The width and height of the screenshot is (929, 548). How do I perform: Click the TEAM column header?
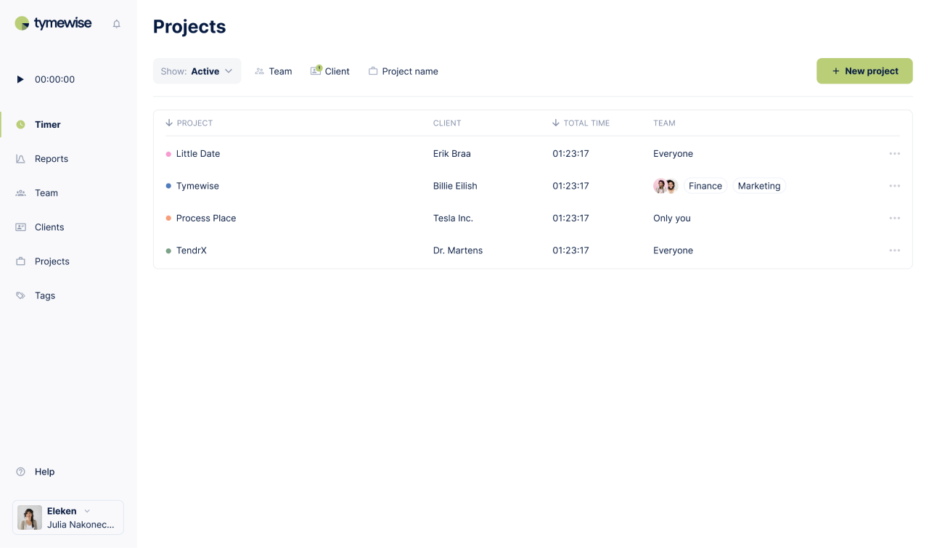[664, 123]
